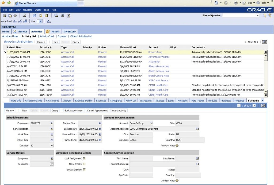Switch to the Assets screen tab
The width and height of the screenshot is (274, 185).
[x=53, y=32]
